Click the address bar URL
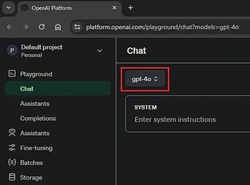This screenshot has width=250, height=185. coord(162,27)
